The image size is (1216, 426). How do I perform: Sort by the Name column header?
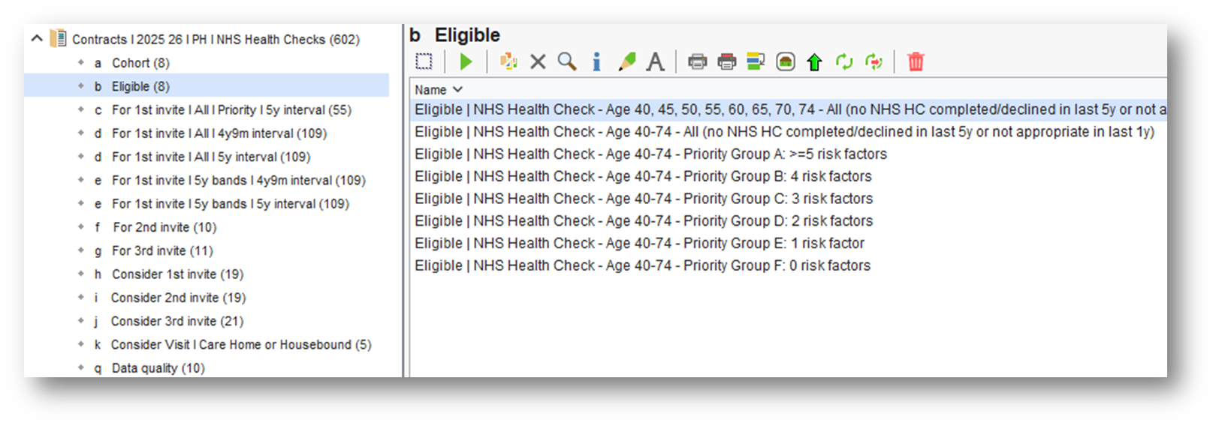click(x=438, y=89)
